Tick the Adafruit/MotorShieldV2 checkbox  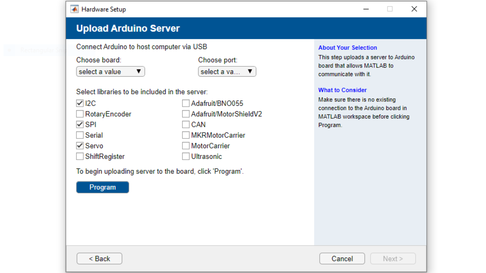[x=186, y=114]
